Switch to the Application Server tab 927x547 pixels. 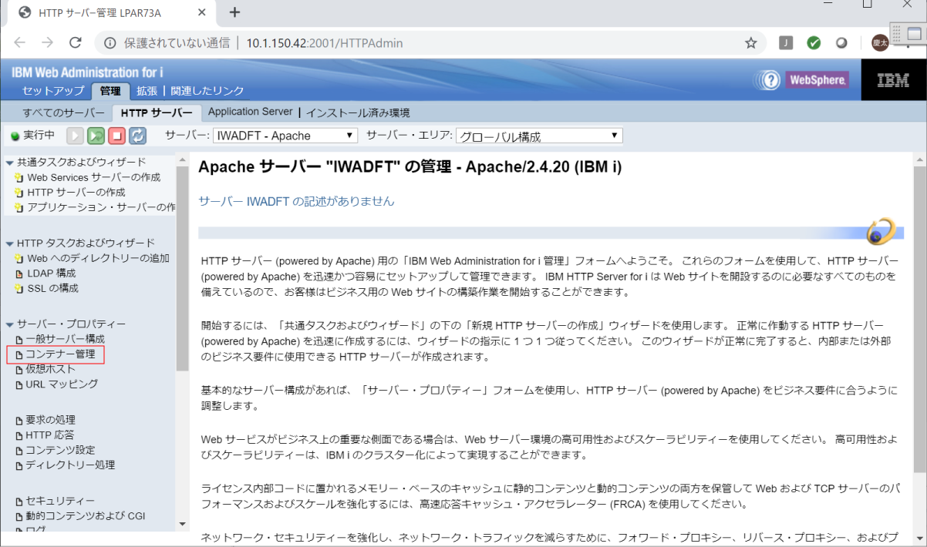click(250, 112)
